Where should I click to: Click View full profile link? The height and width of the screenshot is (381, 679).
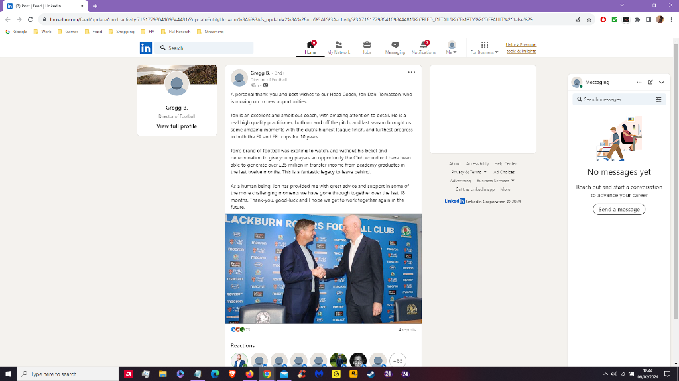click(176, 126)
